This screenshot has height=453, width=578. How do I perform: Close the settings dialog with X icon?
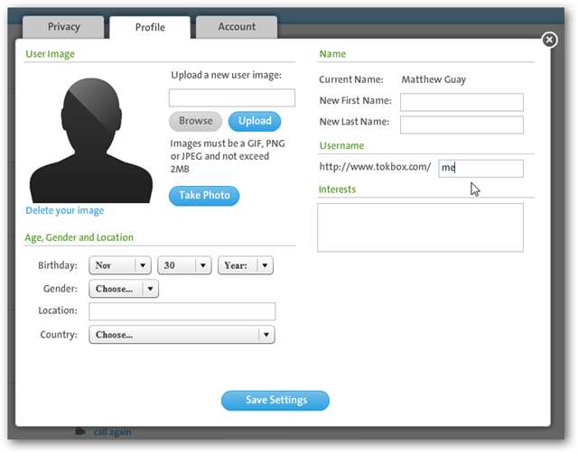[x=549, y=40]
